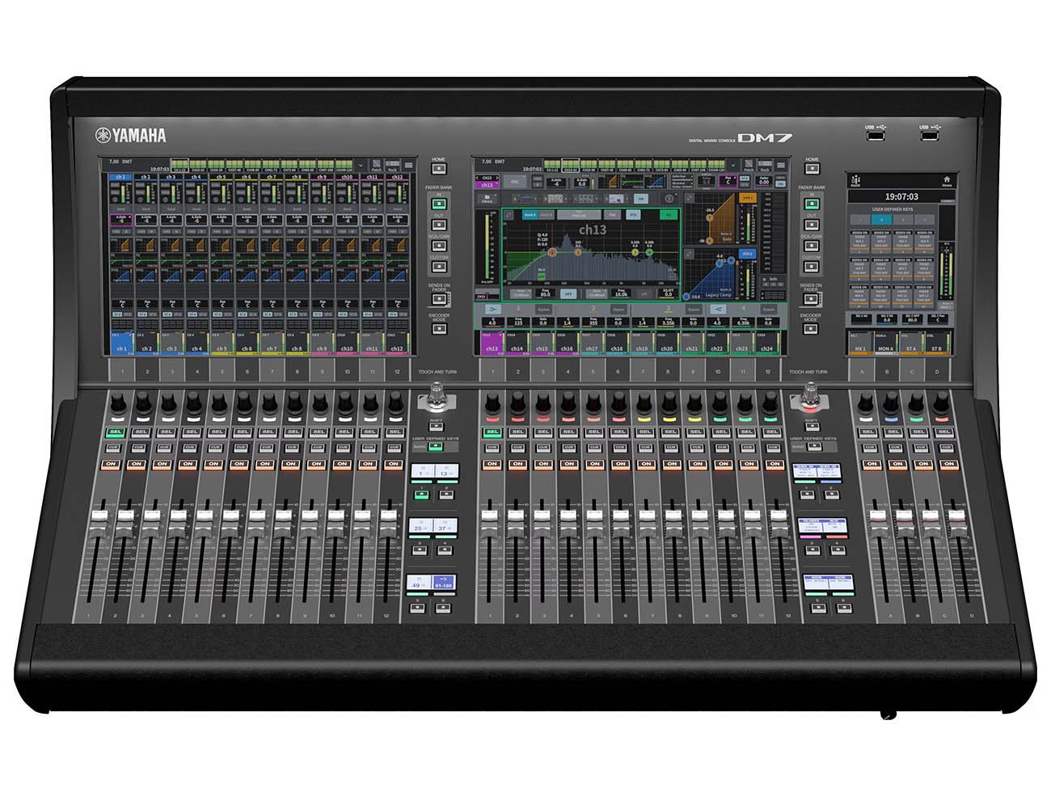Open hamburger menu on left screen
The width and height of the screenshot is (1051, 788).
click(x=409, y=166)
